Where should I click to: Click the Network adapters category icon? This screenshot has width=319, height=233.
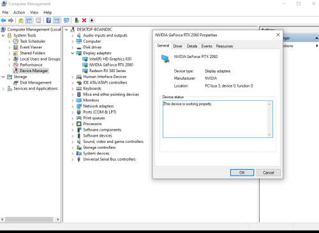(79, 106)
